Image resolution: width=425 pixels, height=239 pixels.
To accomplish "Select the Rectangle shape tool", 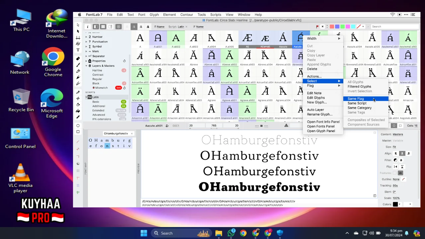I will click(78, 132).
